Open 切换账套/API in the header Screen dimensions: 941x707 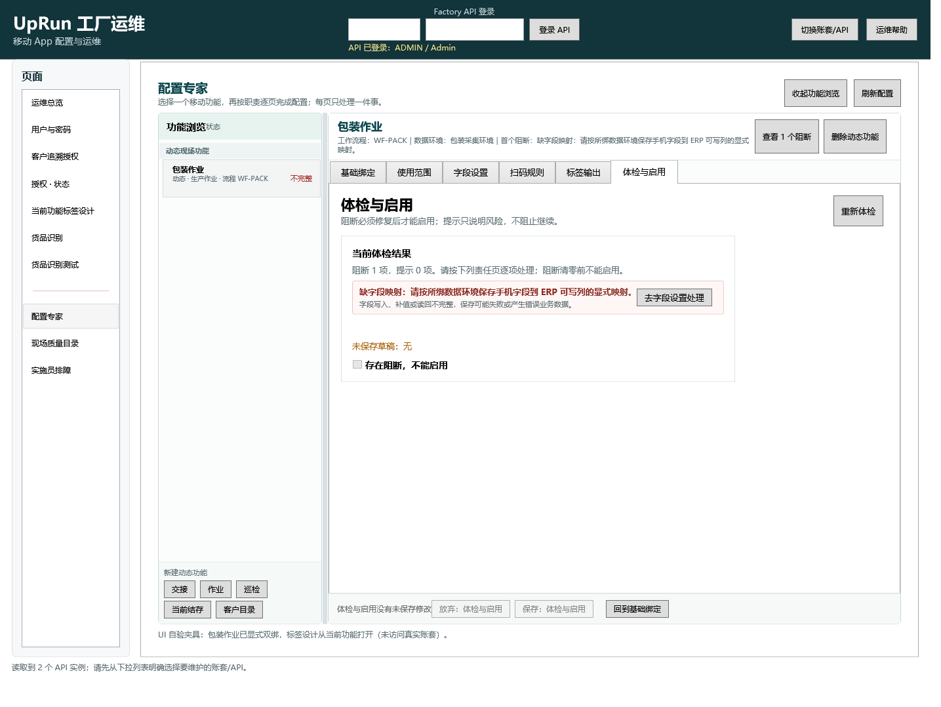pyautogui.click(x=825, y=30)
